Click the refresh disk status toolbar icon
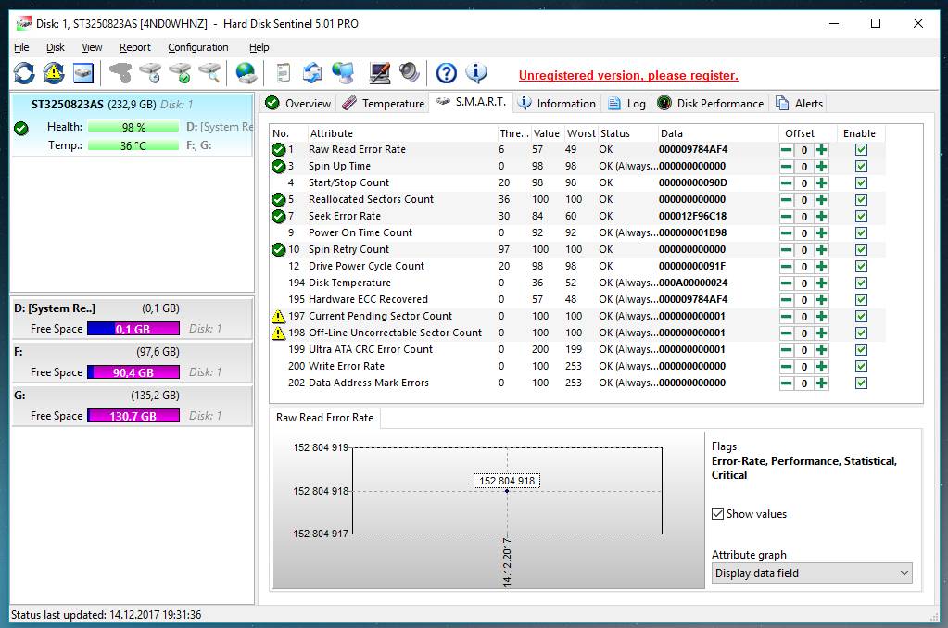This screenshot has height=628, width=948. [24, 73]
